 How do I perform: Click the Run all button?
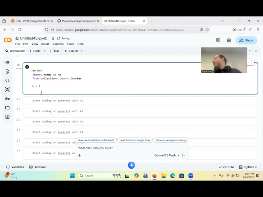tap(71, 51)
